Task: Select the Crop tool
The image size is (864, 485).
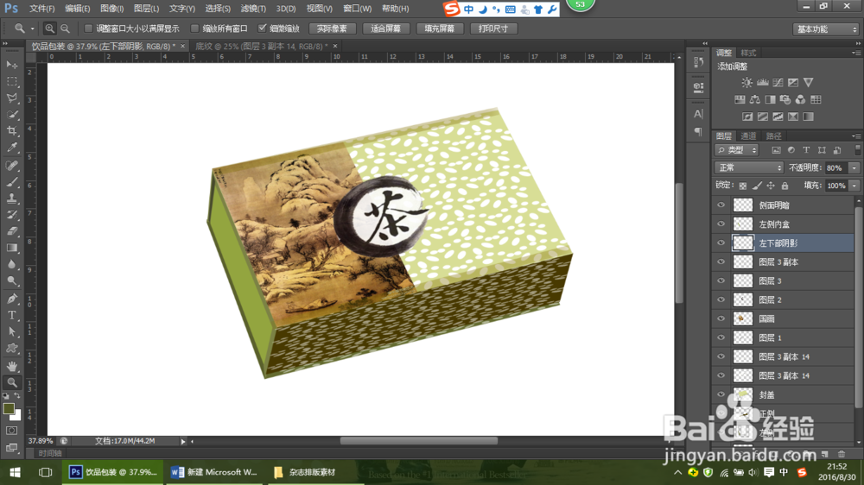Action: (x=11, y=131)
